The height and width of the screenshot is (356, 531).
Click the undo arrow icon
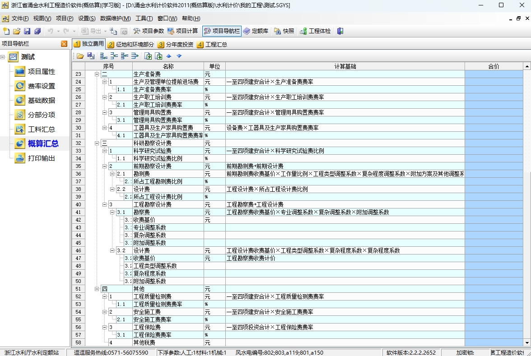(51, 31)
